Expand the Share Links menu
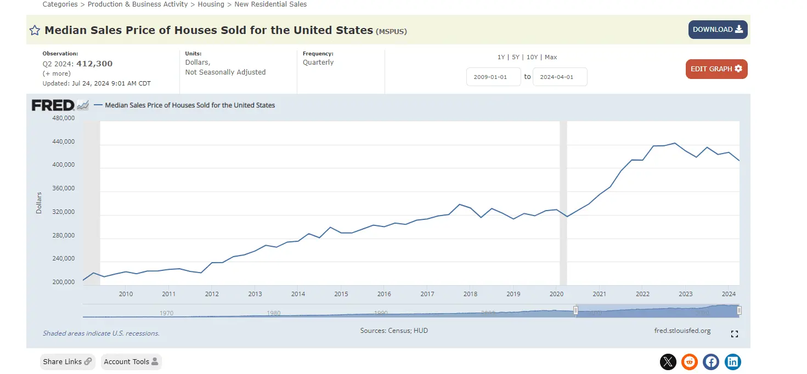Image resolution: width=807 pixels, height=374 pixels. pos(67,362)
